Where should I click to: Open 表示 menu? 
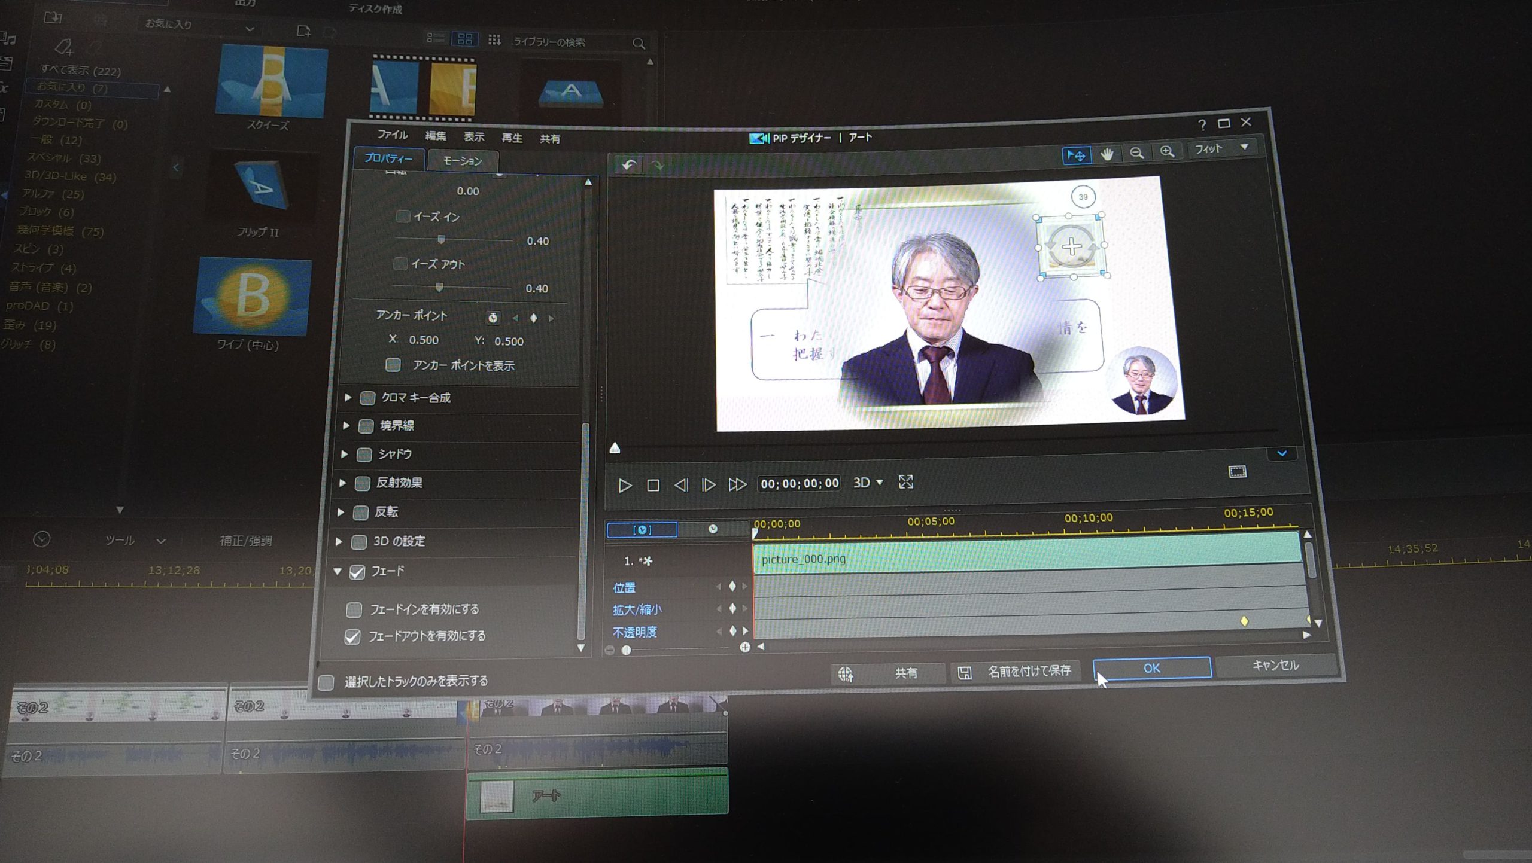pos(474,137)
